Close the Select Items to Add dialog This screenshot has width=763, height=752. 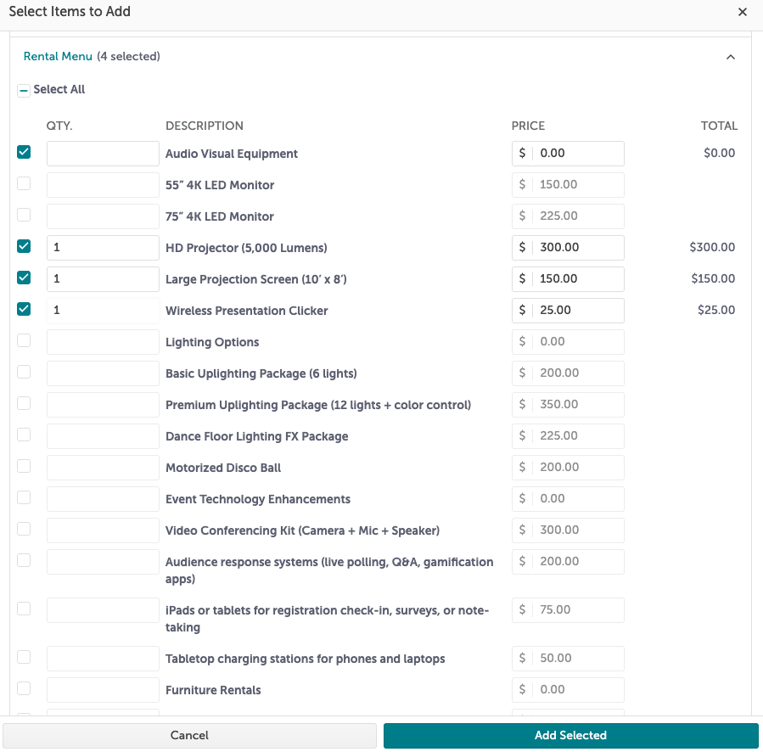(742, 12)
